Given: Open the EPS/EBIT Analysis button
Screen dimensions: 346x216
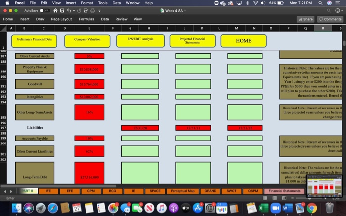Looking at the screenshot, I should tap(140, 41).
